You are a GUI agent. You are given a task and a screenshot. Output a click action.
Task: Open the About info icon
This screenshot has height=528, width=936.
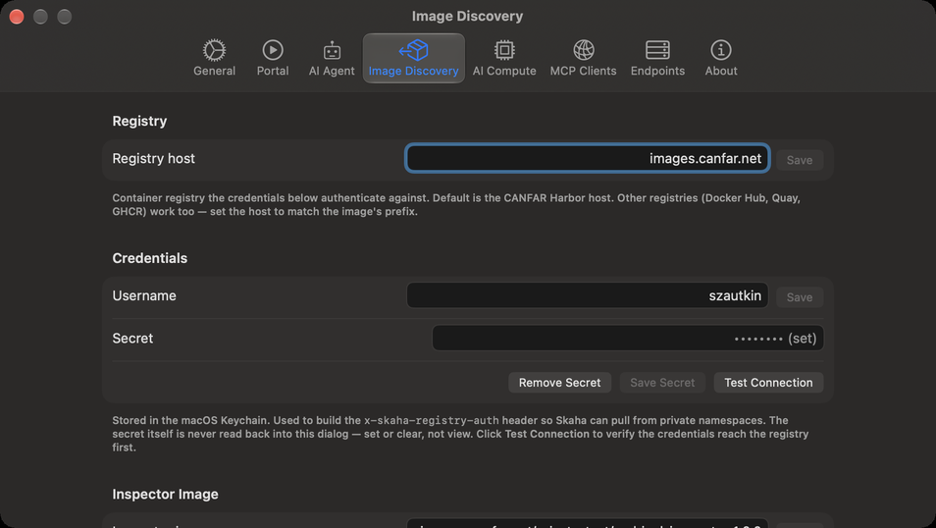pos(721,50)
